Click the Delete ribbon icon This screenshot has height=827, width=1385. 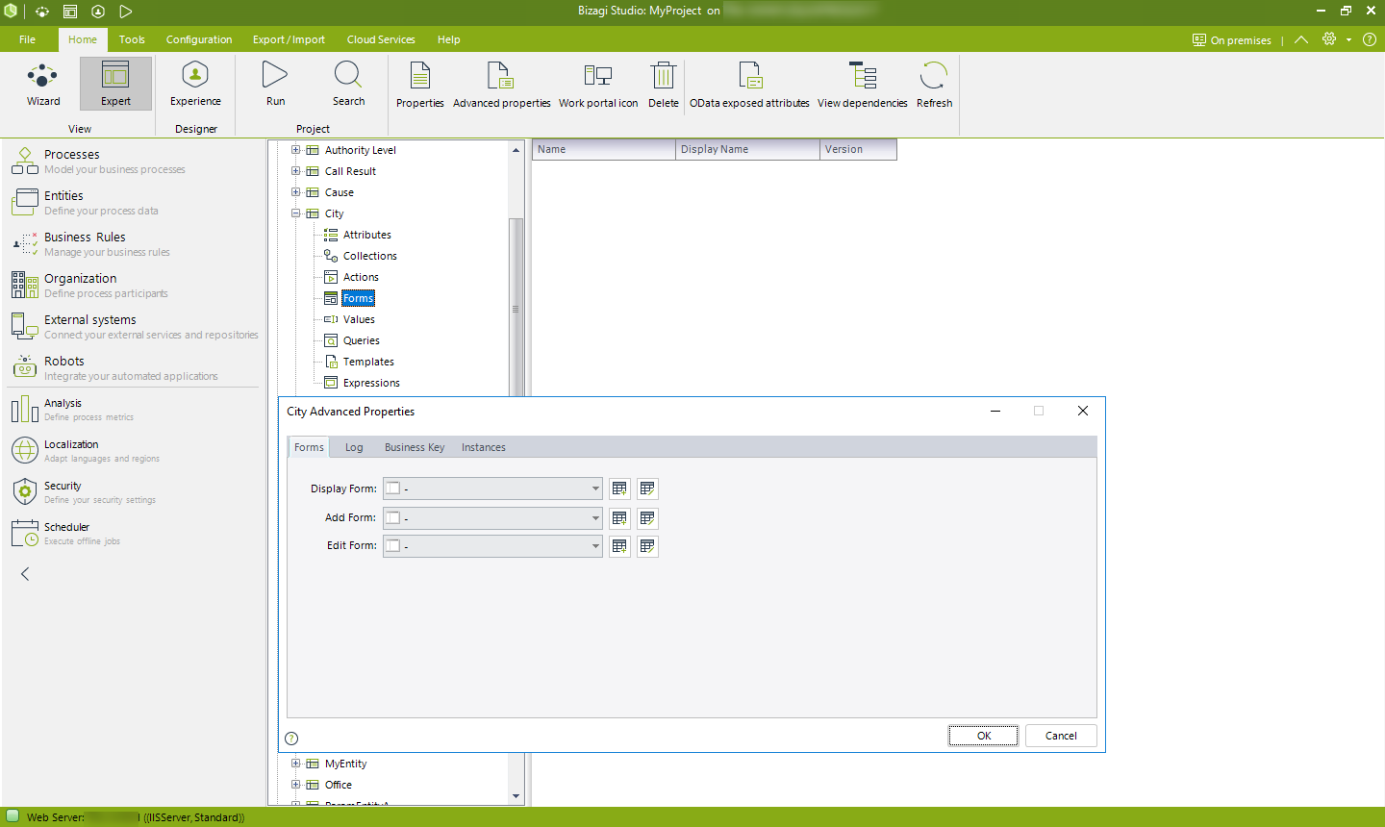point(663,85)
